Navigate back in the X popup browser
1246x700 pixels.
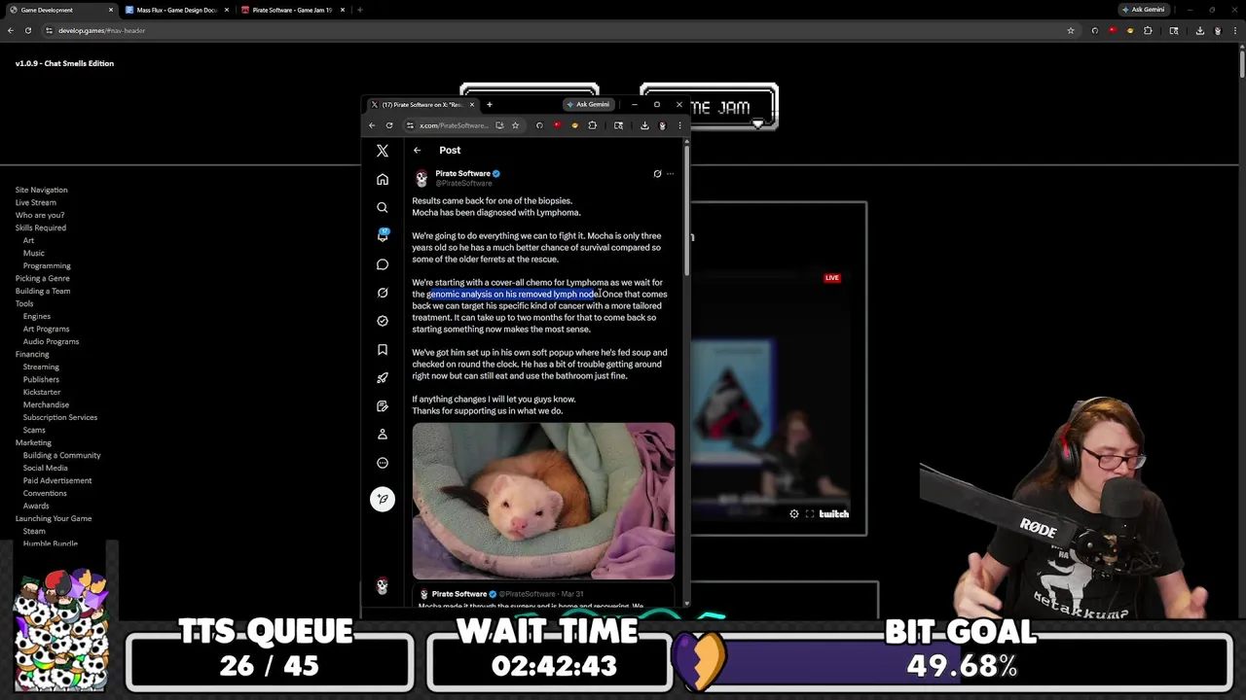[x=372, y=125]
